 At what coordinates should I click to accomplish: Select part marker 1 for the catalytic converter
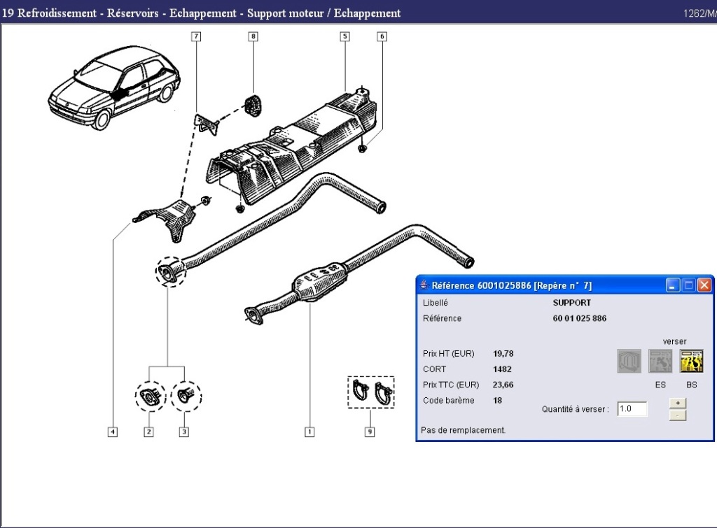coord(309,432)
